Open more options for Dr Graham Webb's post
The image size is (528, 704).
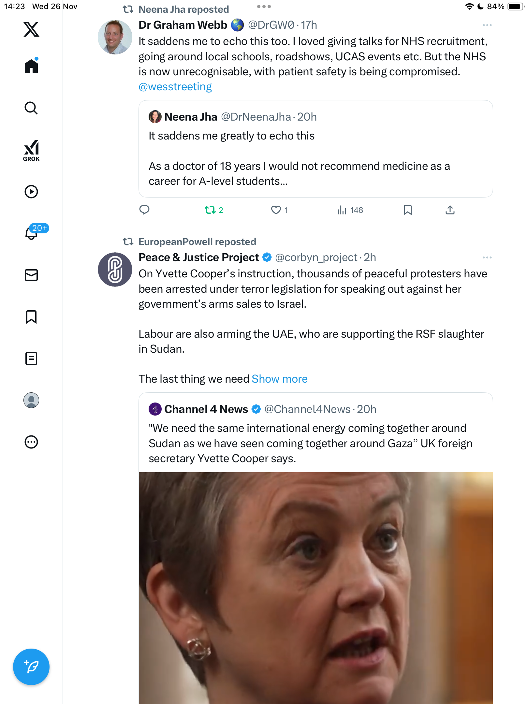(487, 25)
